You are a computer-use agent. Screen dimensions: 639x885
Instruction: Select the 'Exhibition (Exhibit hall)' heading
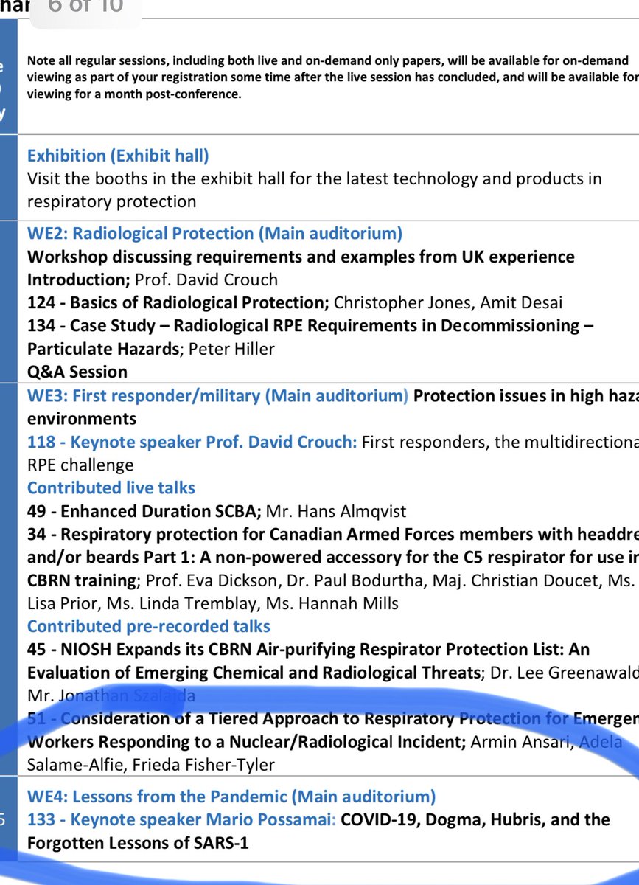(x=118, y=156)
